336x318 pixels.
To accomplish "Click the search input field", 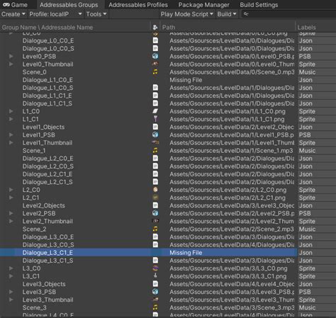I will [x=289, y=14].
